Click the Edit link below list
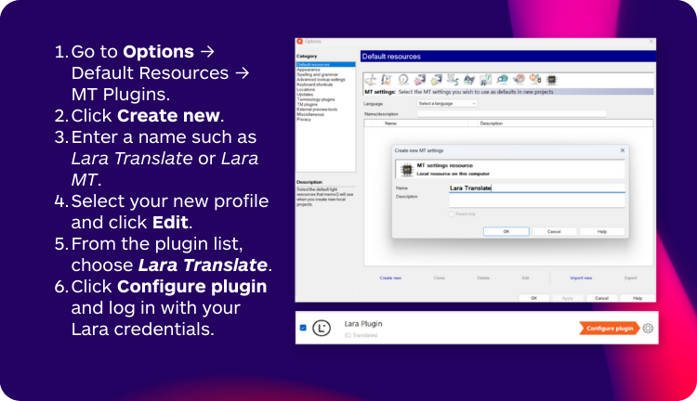This screenshot has width=697, height=401. (x=525, y=278)
